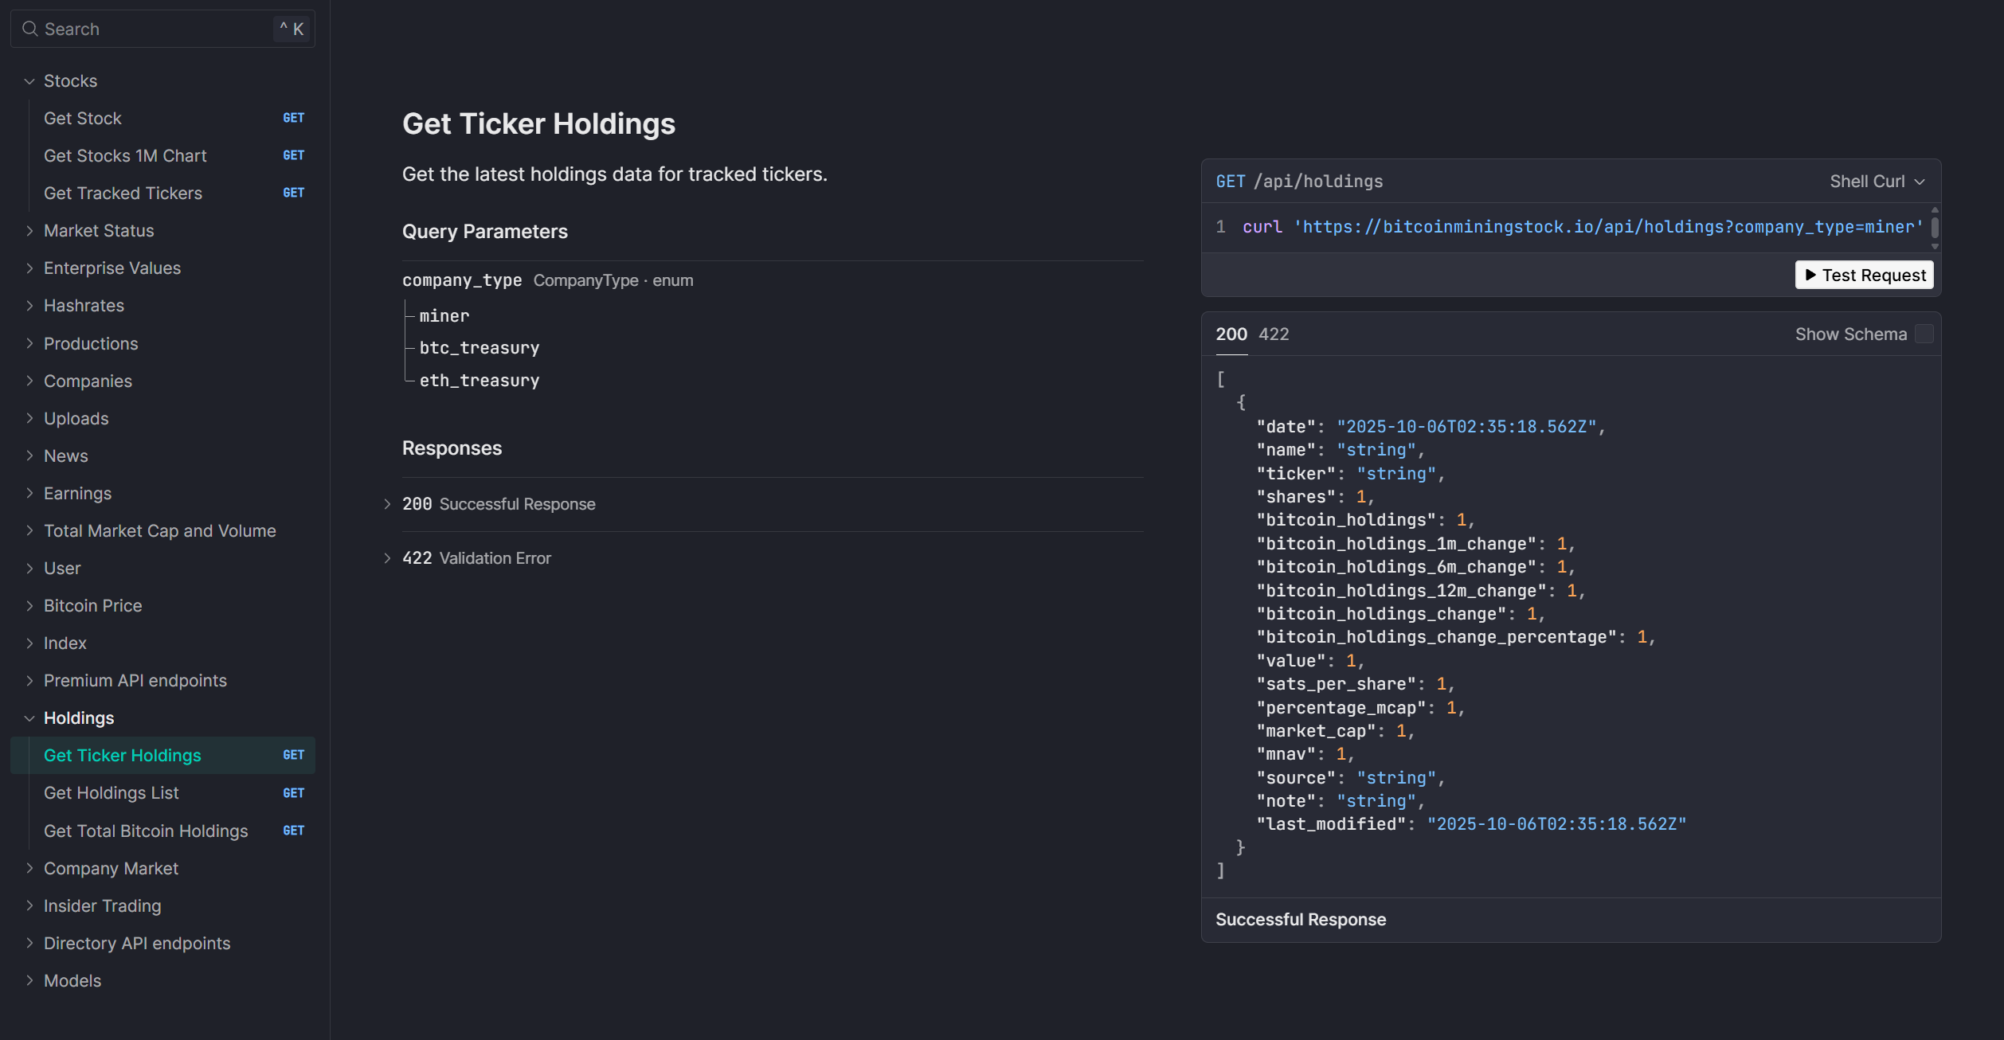Viewport: 2004px width, 1040px height.
Task: Click the GET badge beside Get Holdings List
Action: (293, 792)
